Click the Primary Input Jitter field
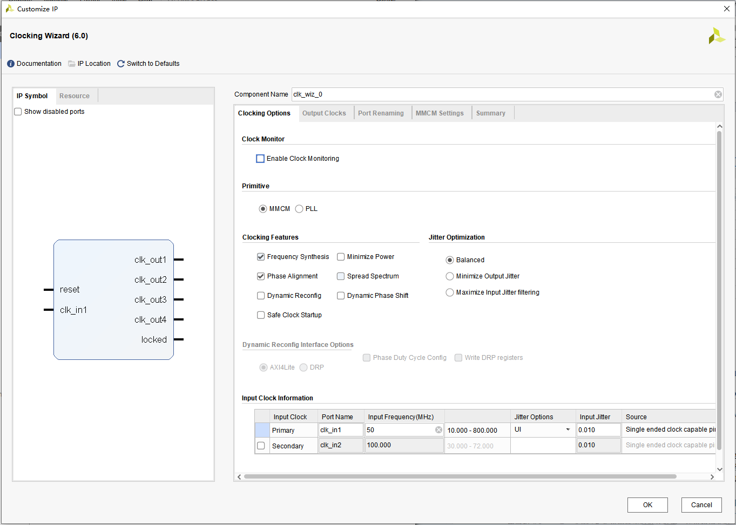The image size is (736, 525). (598, 430)
